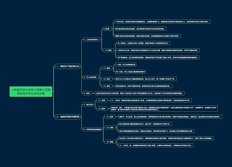Select the '2、手工业的发展' node
232x167 pixels.
[90, 77]
